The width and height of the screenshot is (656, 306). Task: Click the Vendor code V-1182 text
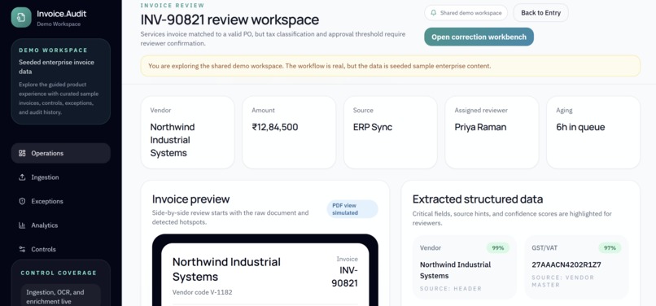click(x=202, y=292)
